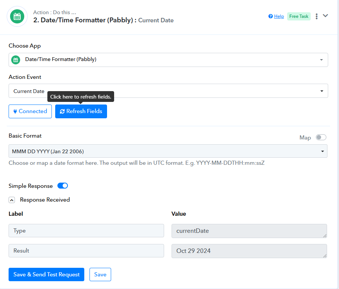Click the 'Choose or map a date format here' hint text
Screen dimensions: 339x289
click(x=136, y=163)
